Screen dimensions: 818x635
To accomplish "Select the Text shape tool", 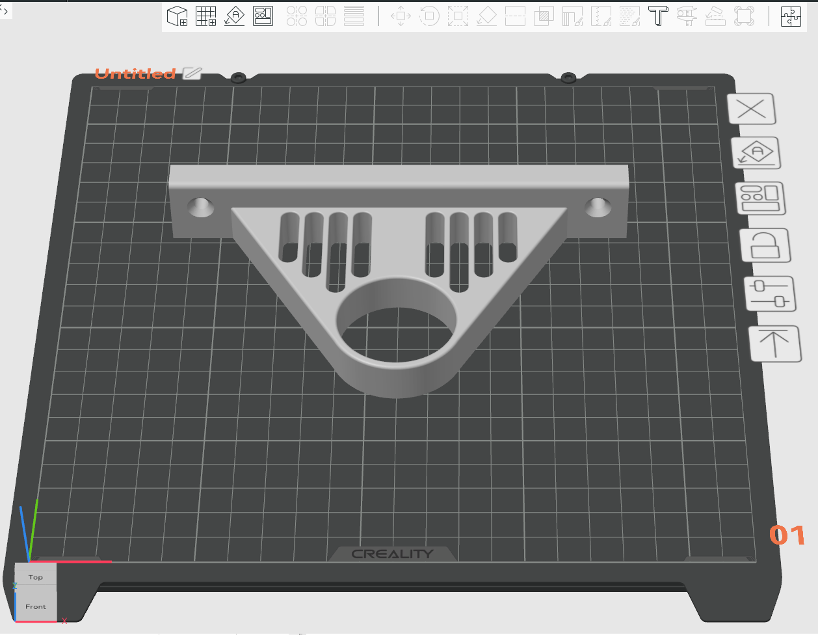I will click(x=658, y=16).
